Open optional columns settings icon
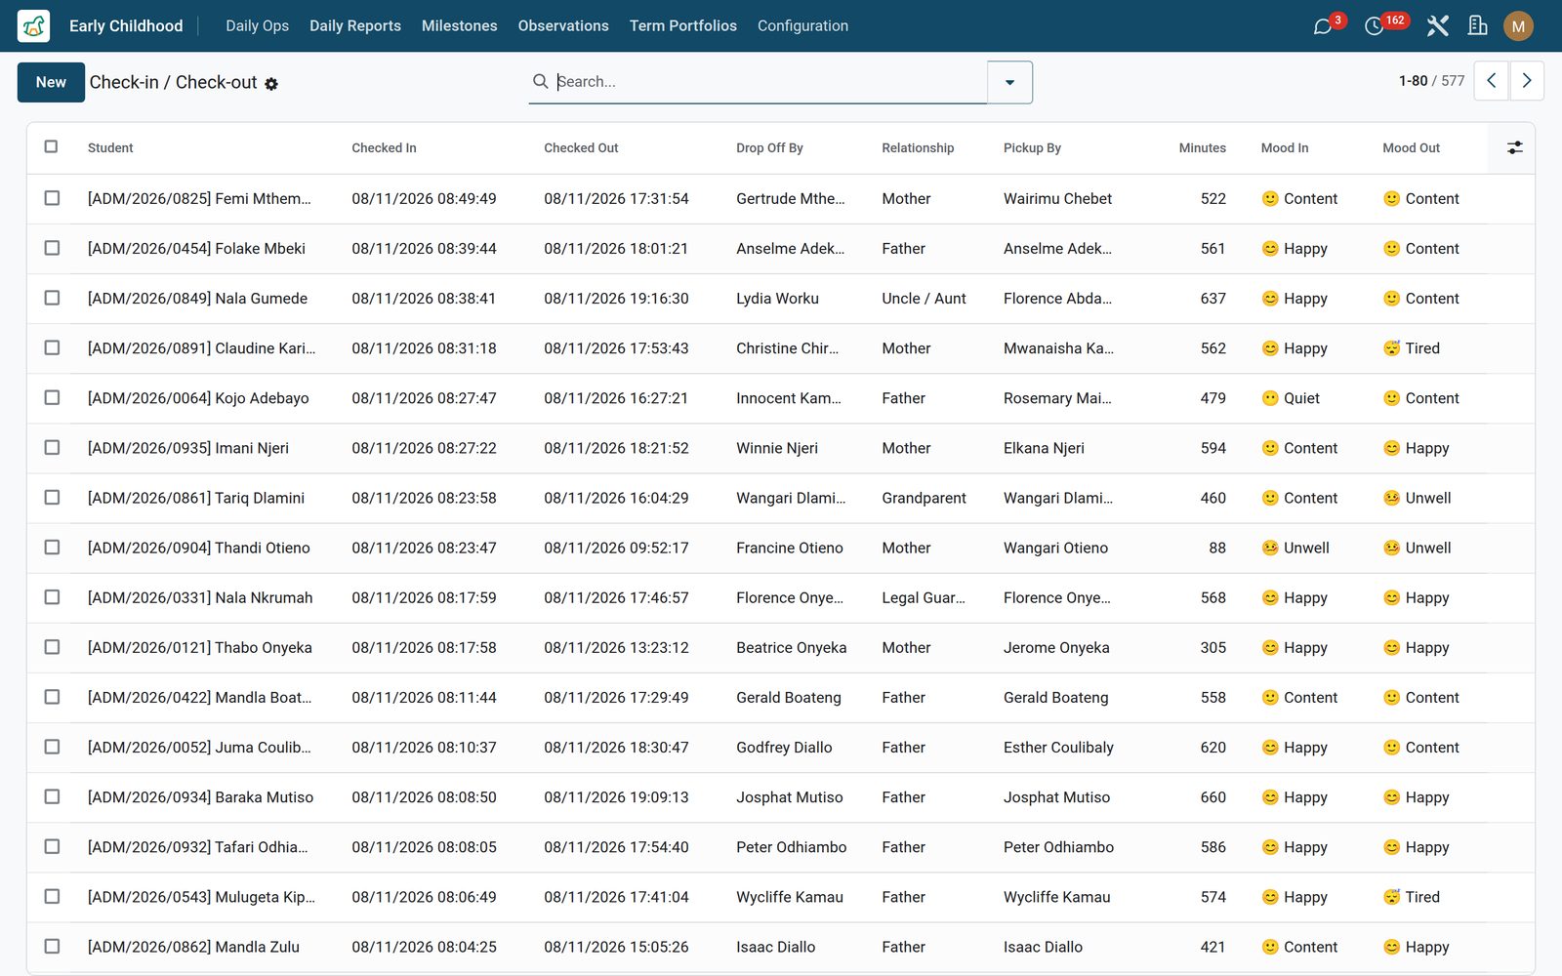Viewport: 1562px width, 976px height. (x=1514, y=147)
